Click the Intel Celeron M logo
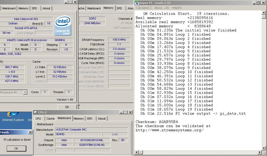 (63, 26)
